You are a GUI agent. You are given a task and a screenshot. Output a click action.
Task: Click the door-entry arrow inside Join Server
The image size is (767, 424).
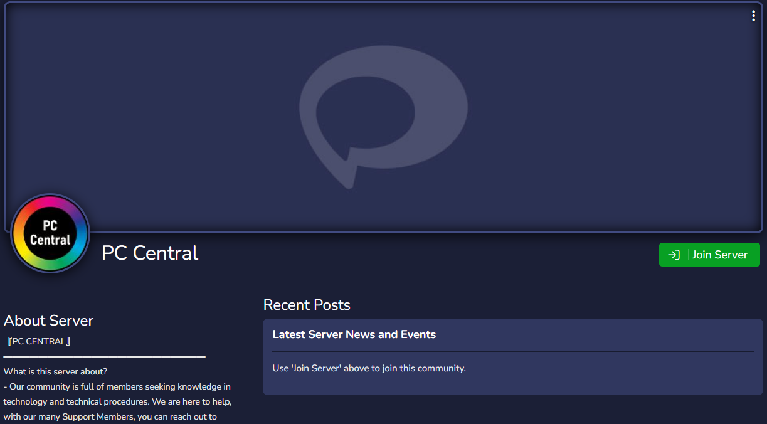(674, 255)
